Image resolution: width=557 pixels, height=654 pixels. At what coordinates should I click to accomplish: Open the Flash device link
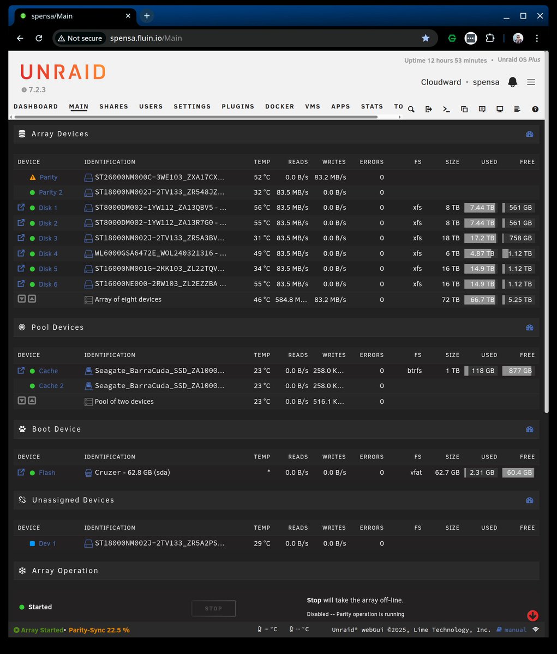[47, 473]
